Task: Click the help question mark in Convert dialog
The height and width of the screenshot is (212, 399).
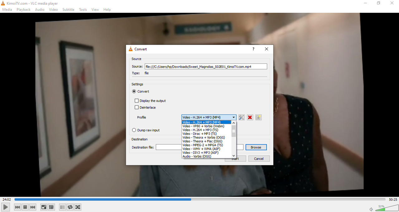Action: (x=253, y=49)
